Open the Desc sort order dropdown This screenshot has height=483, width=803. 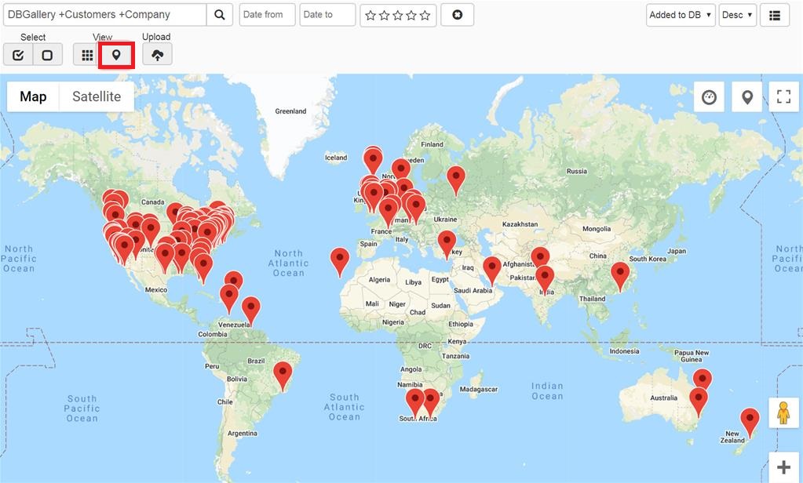pyautogui.click(x=737, y=15)
